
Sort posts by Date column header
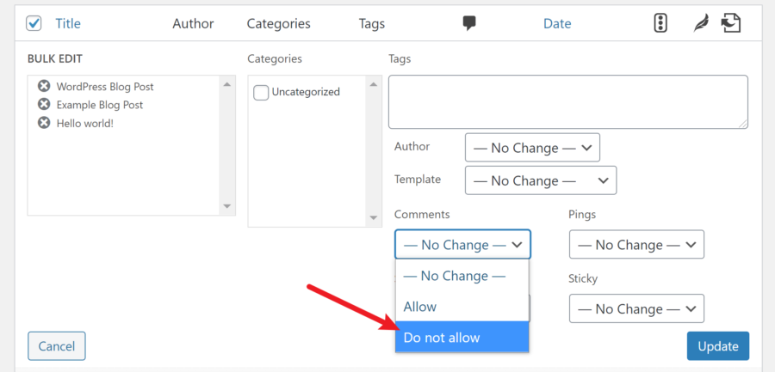(x=557, y=24)
